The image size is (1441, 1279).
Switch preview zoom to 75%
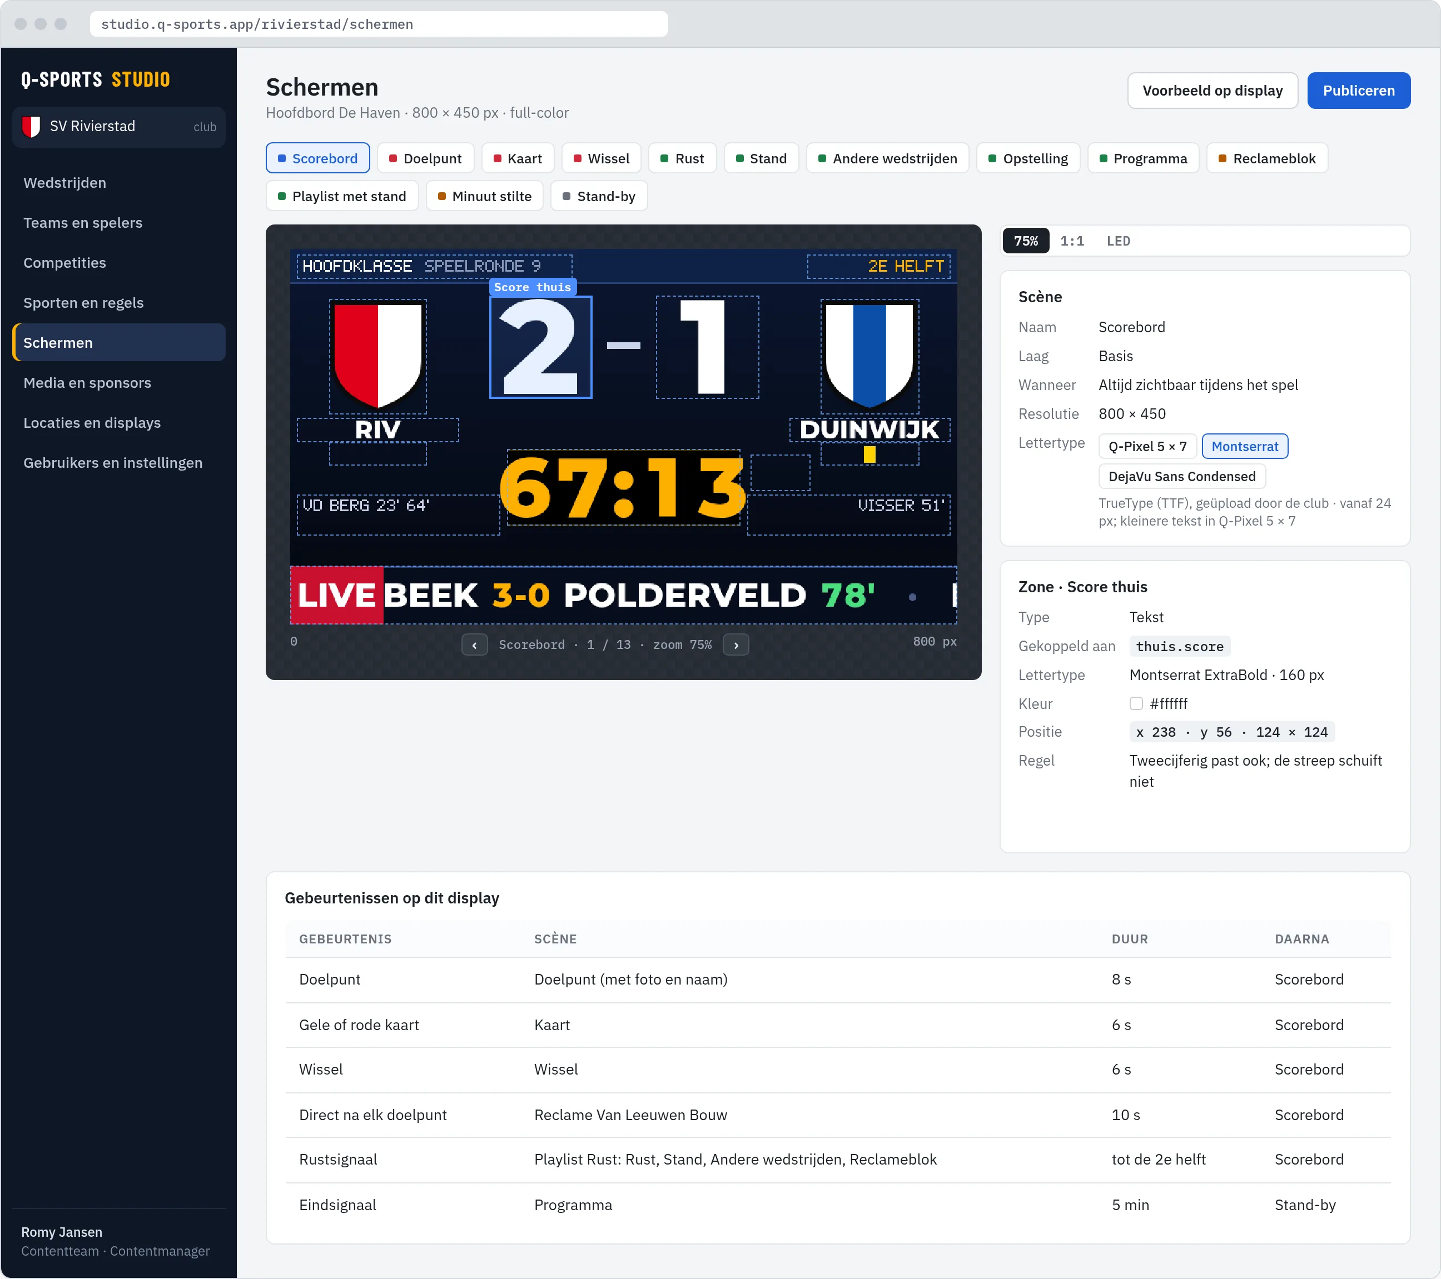pos(1026,241)
